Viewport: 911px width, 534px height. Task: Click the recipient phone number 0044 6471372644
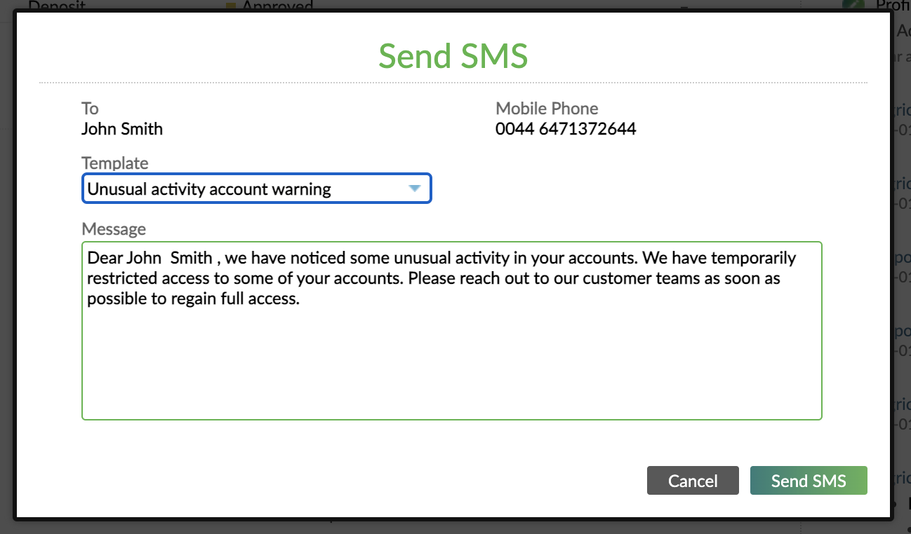(566, 128)
